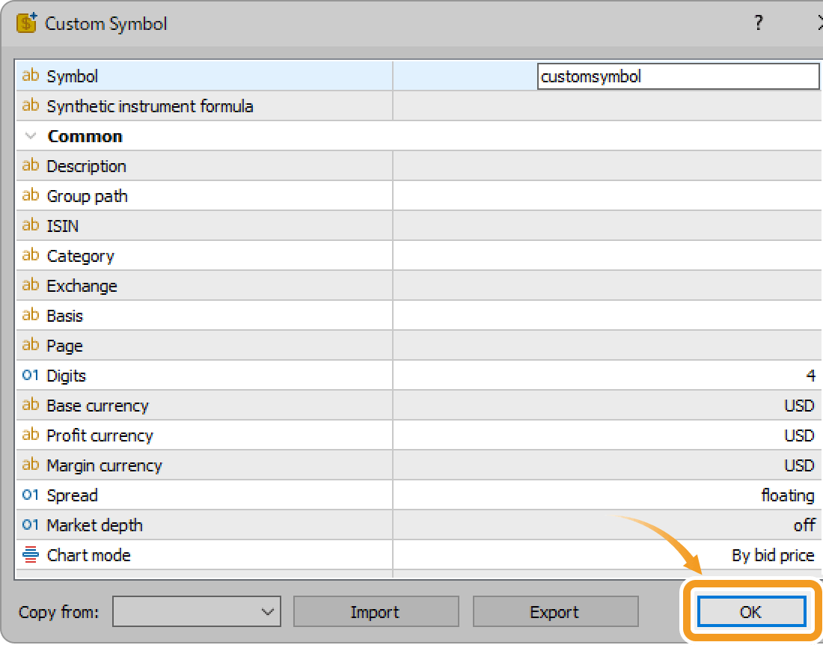Click the ab icon beside Base currency
823x645 pixels.
31,405
